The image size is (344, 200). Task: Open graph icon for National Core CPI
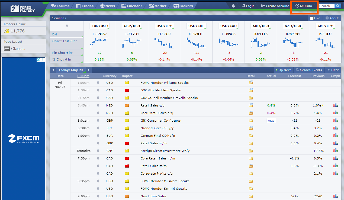point(335,128)
